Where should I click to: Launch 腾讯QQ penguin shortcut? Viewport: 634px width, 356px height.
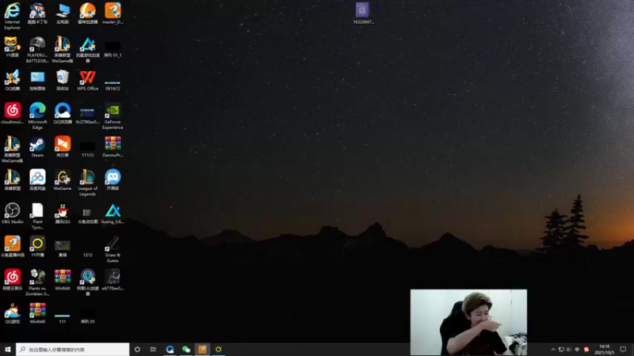click(63, 213)
